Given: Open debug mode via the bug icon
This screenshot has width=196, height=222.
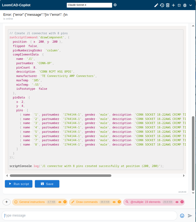Looking at the screenshot, I should [x=185, y=5].
